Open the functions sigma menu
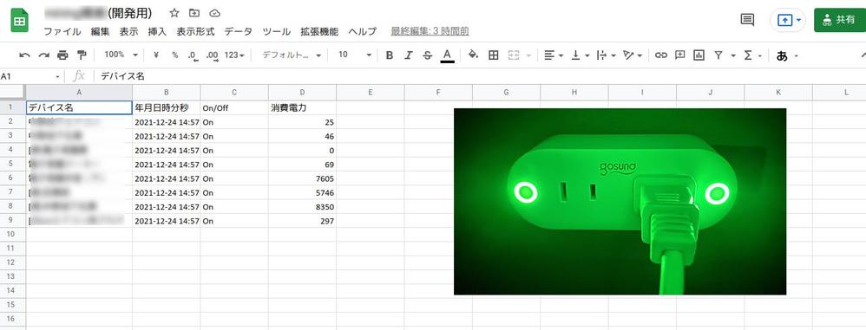This screenshot has width=866, height=330. (753, 55)
